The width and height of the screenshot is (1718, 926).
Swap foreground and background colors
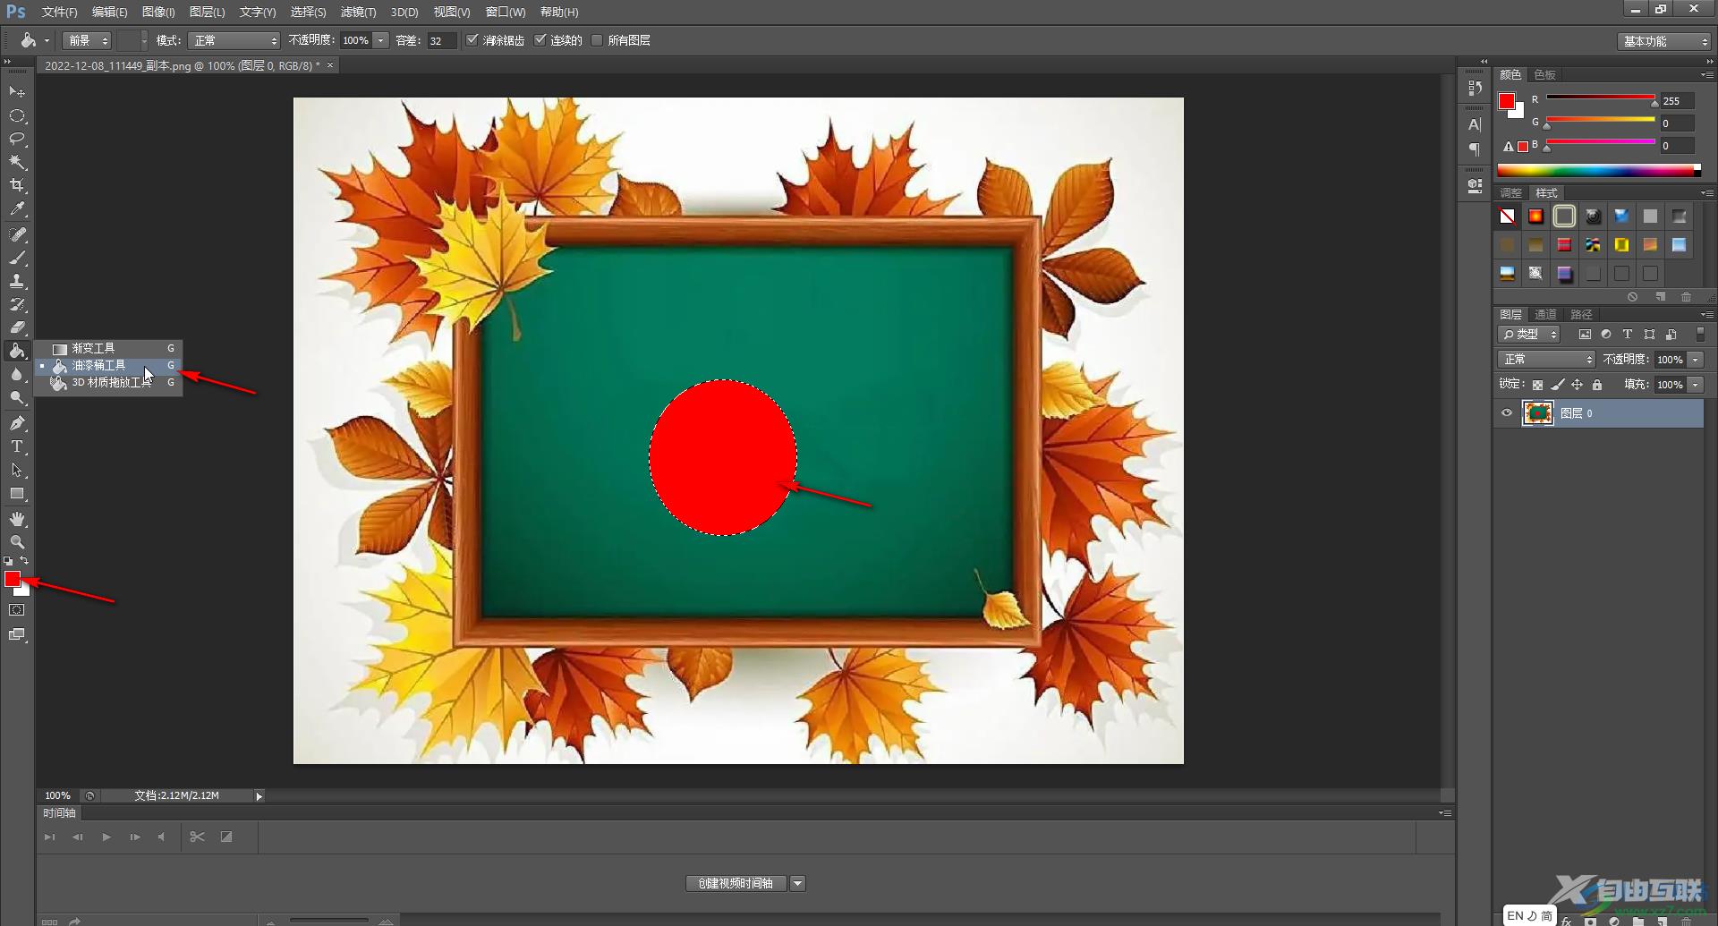click(24, 561)
